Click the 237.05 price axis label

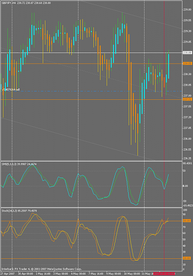point(187,128)
